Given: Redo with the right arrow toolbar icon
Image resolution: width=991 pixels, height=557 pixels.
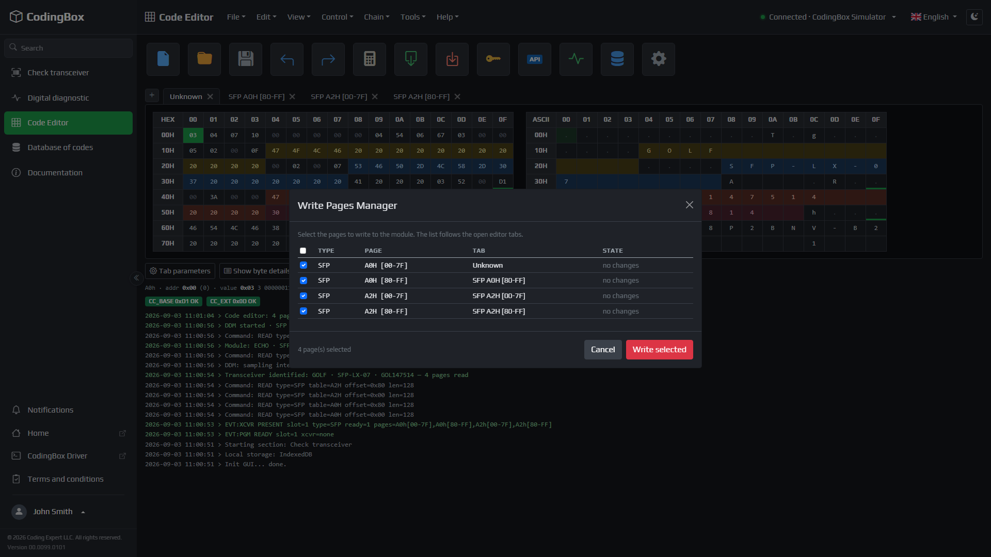Looking at the screenshot, I should (x=328, y=59).
